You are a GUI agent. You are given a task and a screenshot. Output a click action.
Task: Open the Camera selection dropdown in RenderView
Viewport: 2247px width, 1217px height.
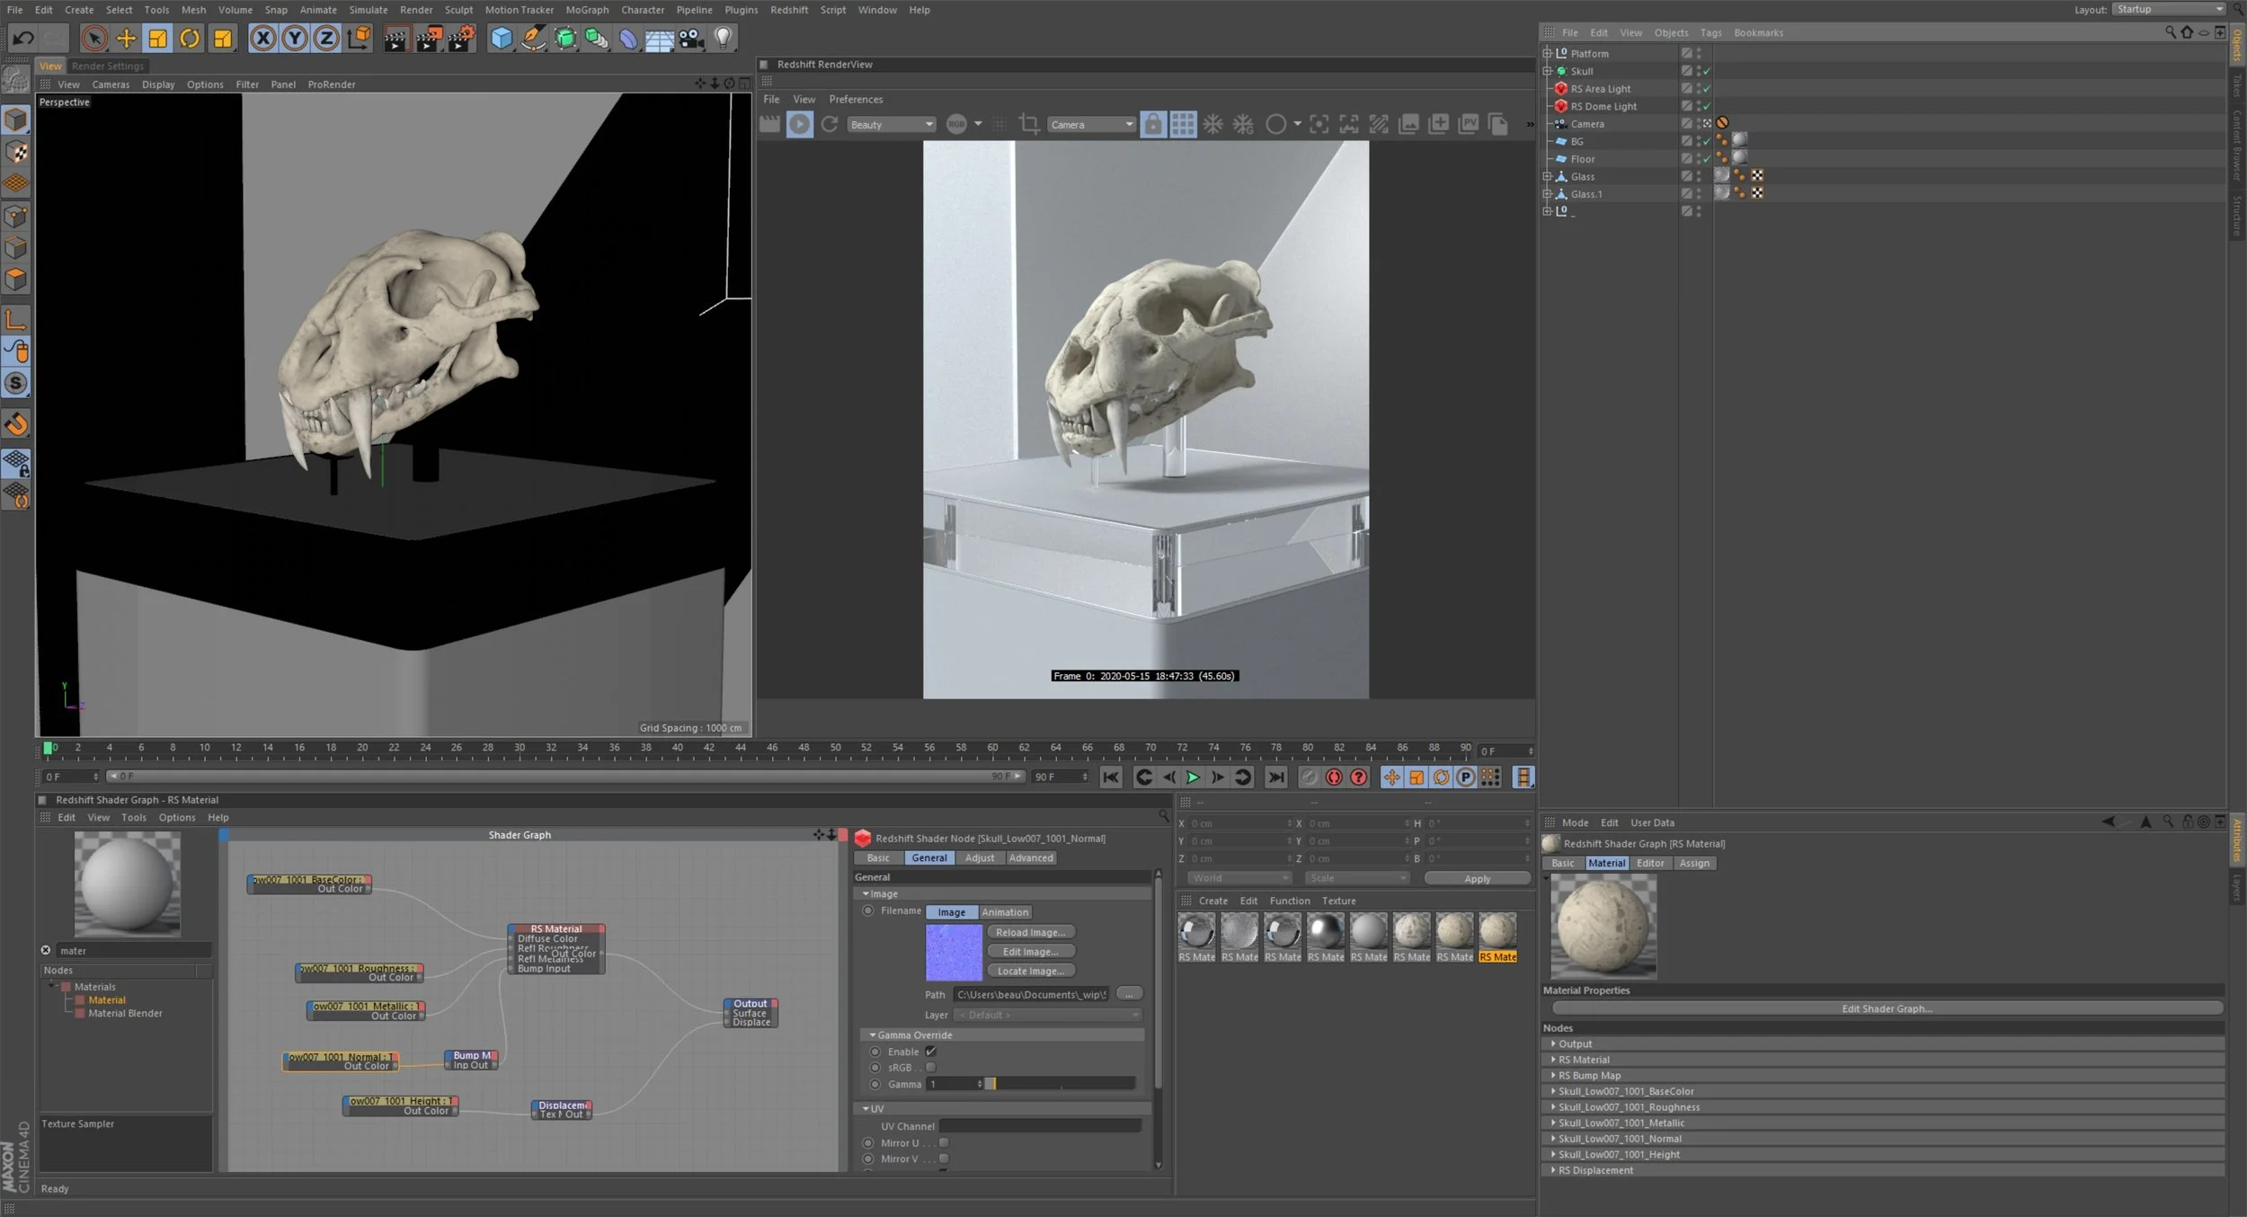tap(1090, 124)
